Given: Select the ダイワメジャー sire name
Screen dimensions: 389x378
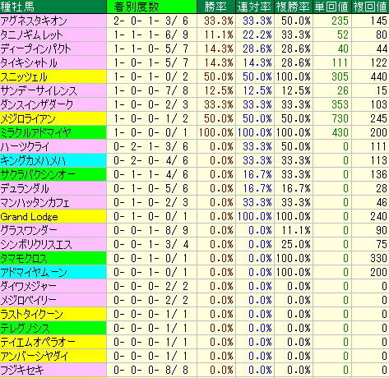Looking at the screenshot, I should [x=29, y=286].
